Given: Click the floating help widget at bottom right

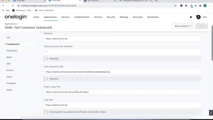Looking at the screenshot, I should 211,113.
